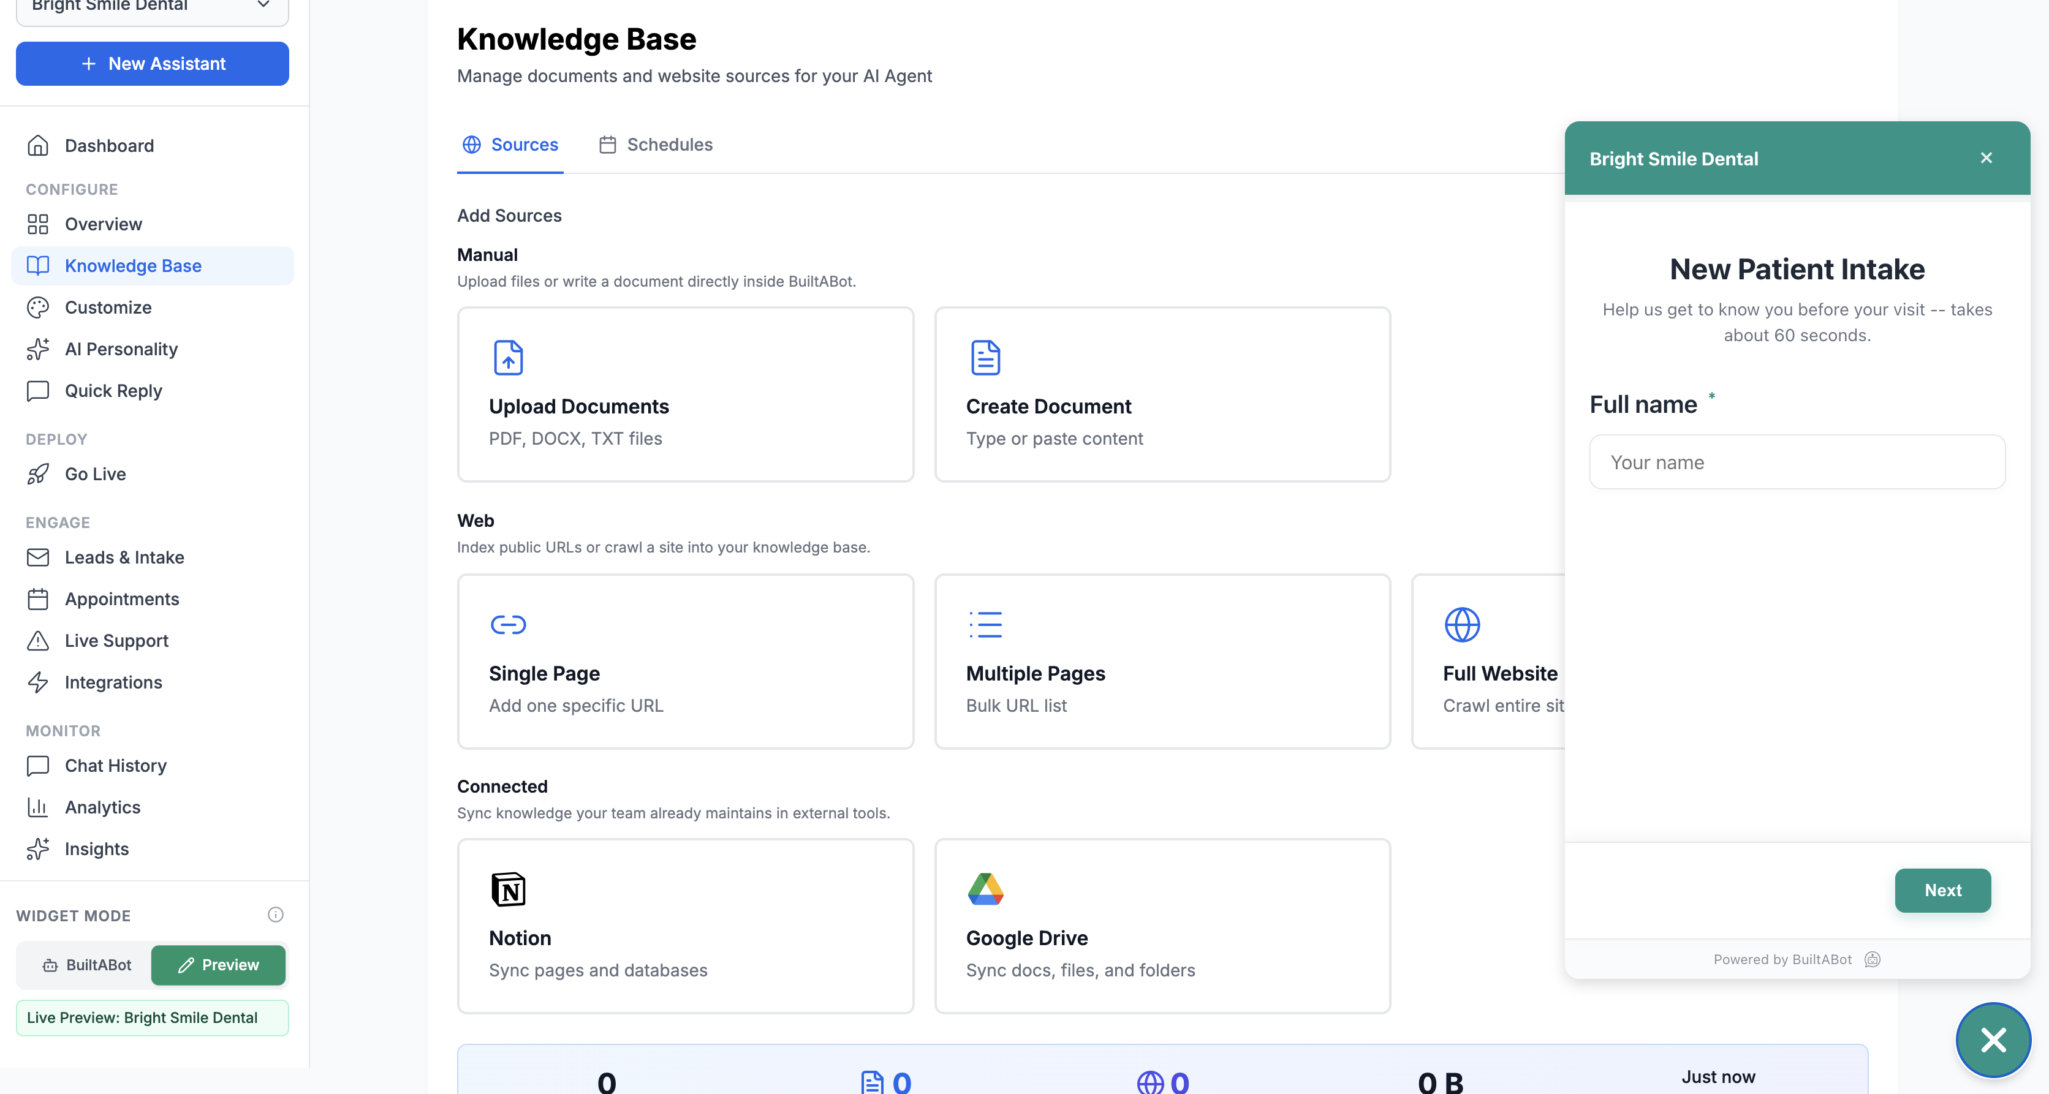
Task: Click the Create Document page icon
Action: pyautogui.click(x=985, y=358)
